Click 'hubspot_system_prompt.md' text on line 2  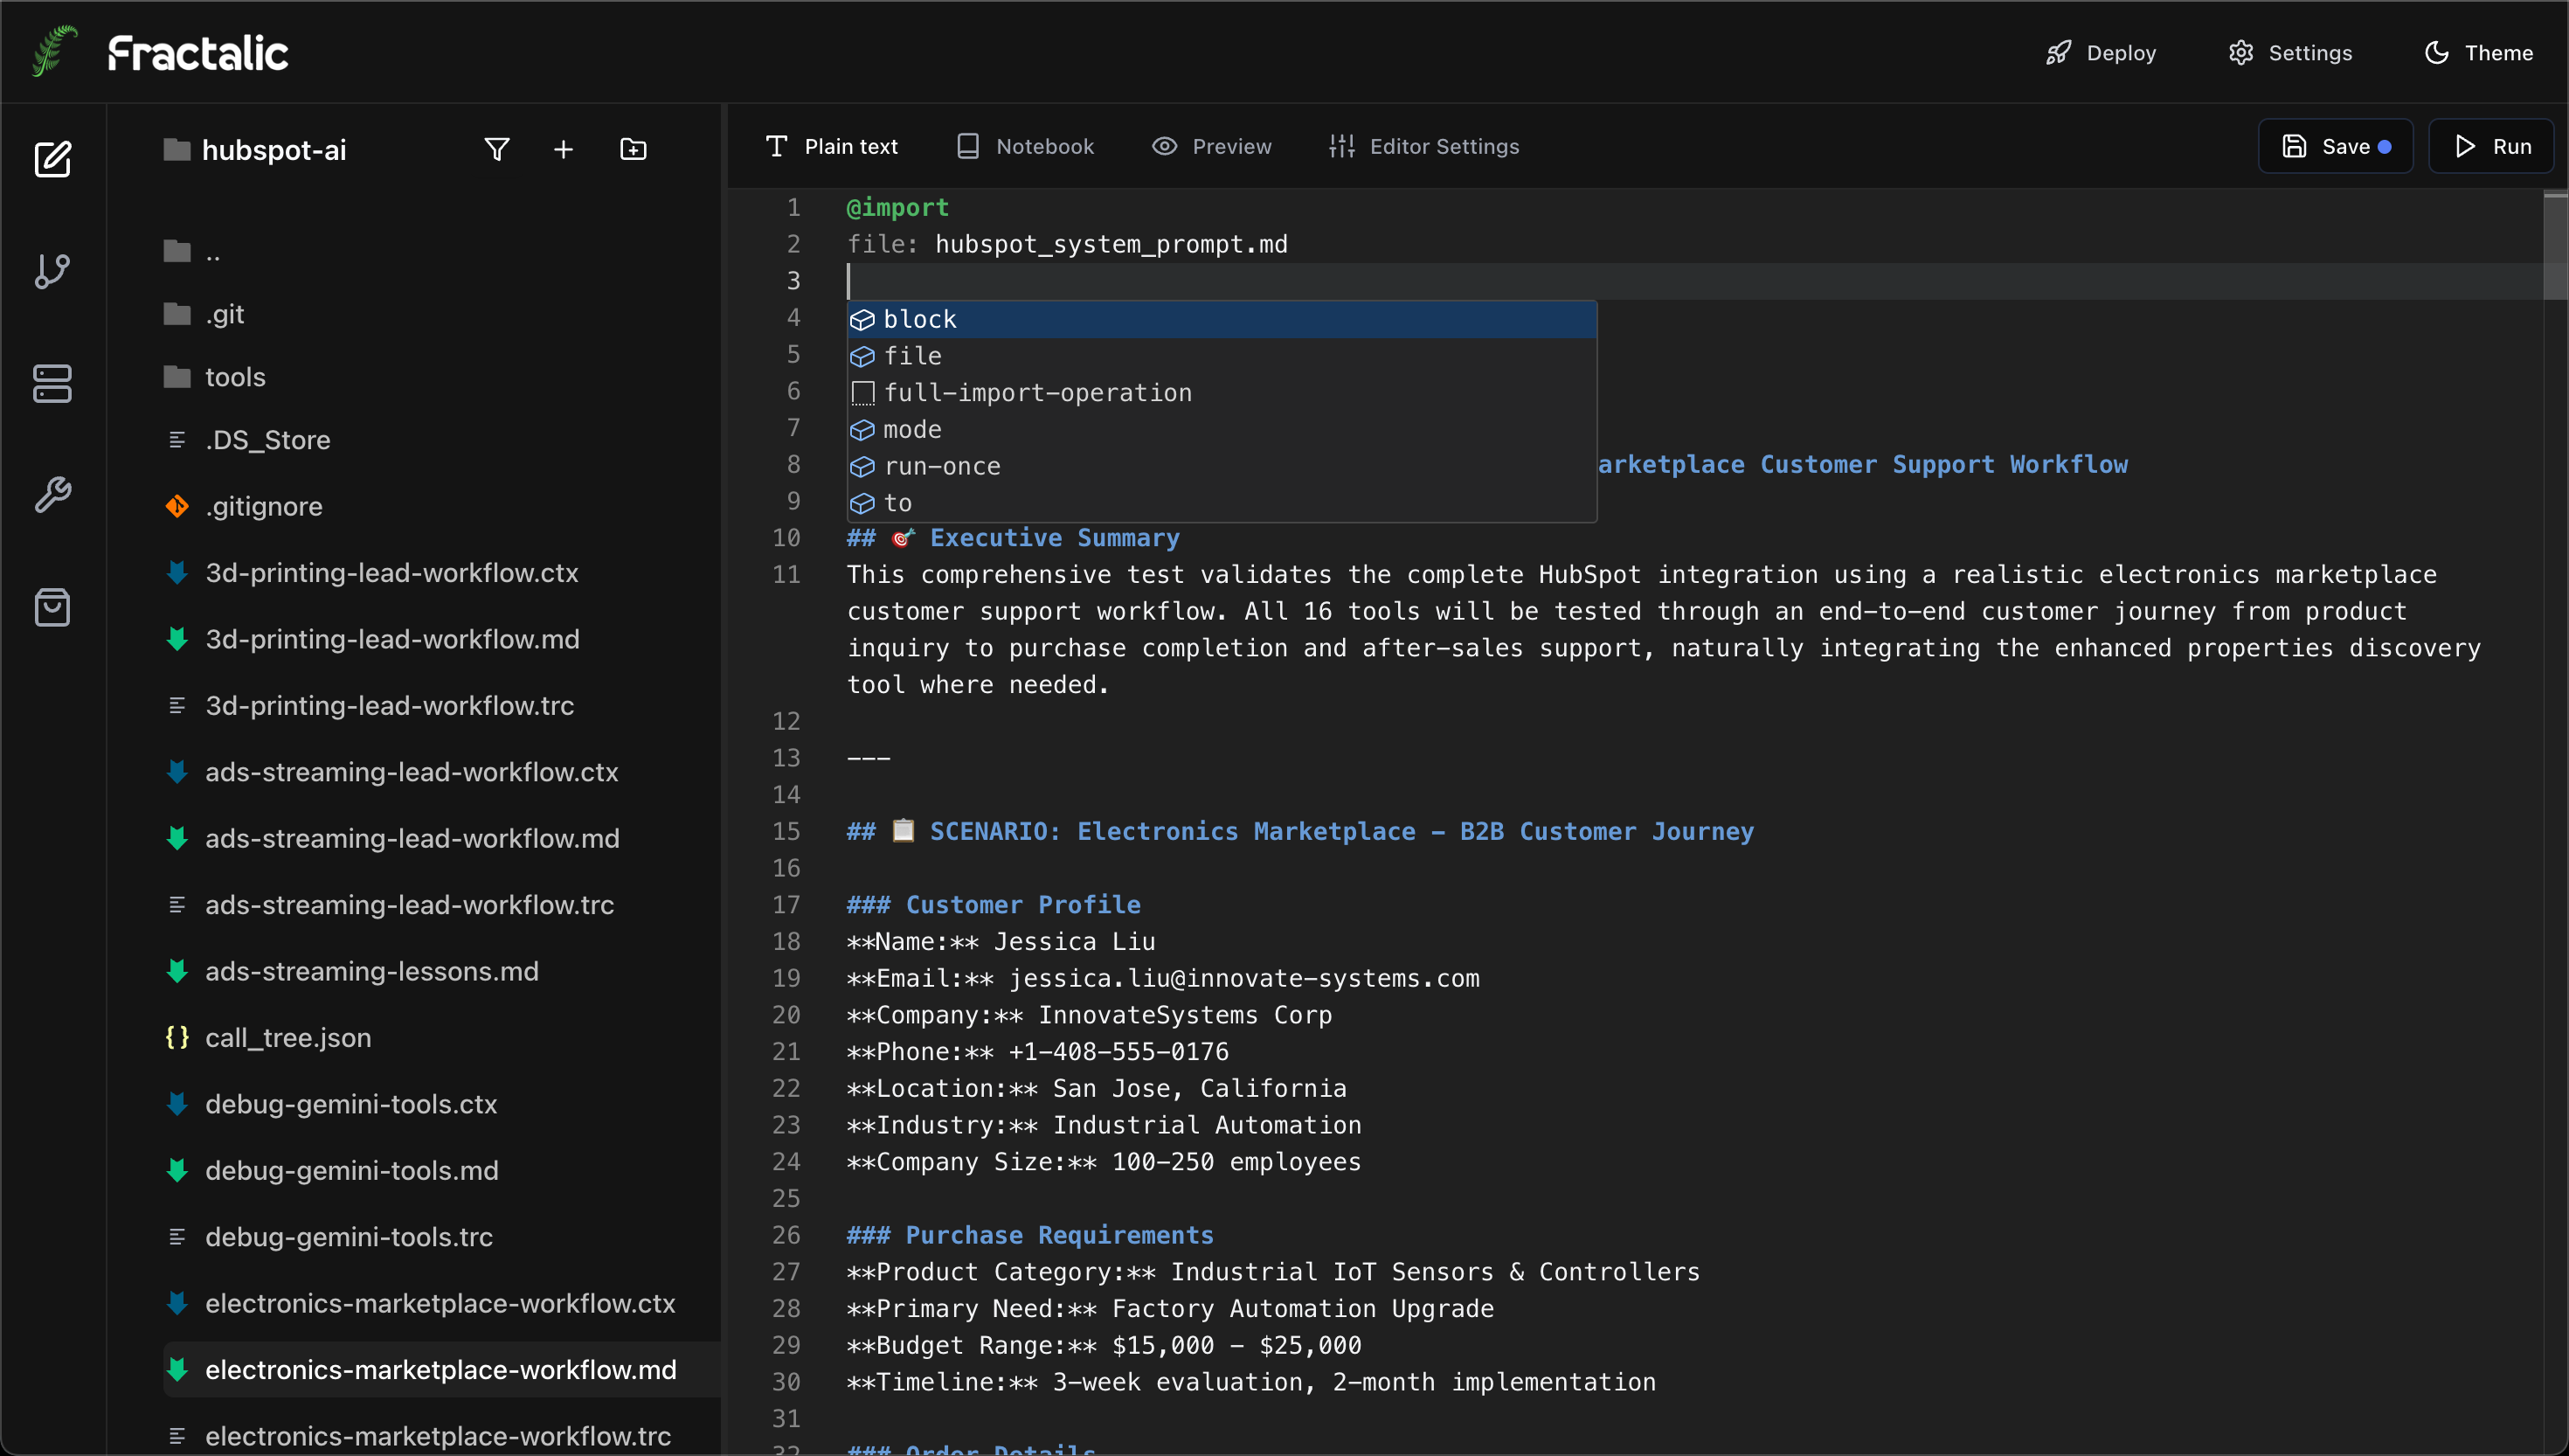coord(1111,244)
